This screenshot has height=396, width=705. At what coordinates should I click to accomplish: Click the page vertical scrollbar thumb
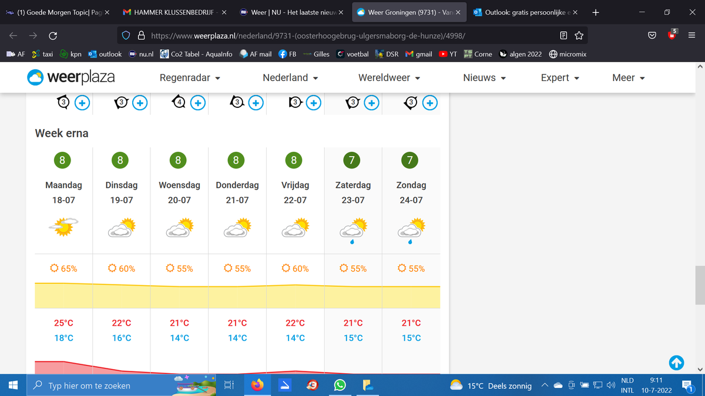coord(699,285)
